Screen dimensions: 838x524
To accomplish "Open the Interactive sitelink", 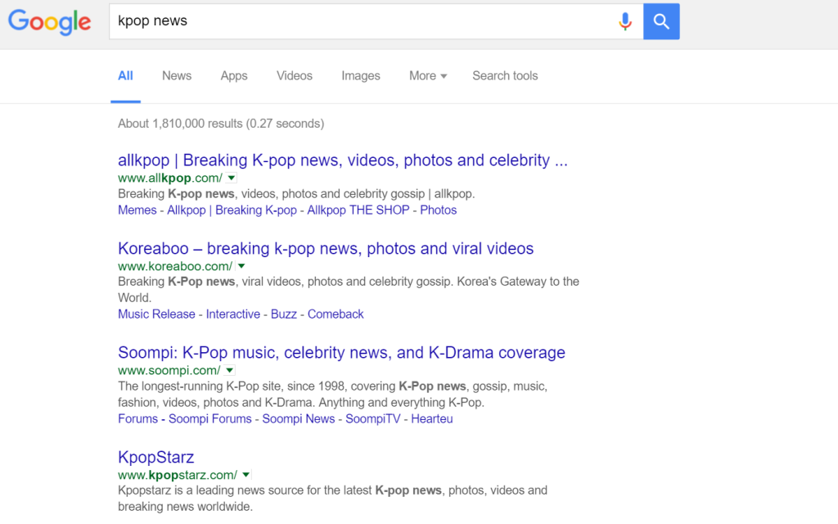I will point(233,314).
